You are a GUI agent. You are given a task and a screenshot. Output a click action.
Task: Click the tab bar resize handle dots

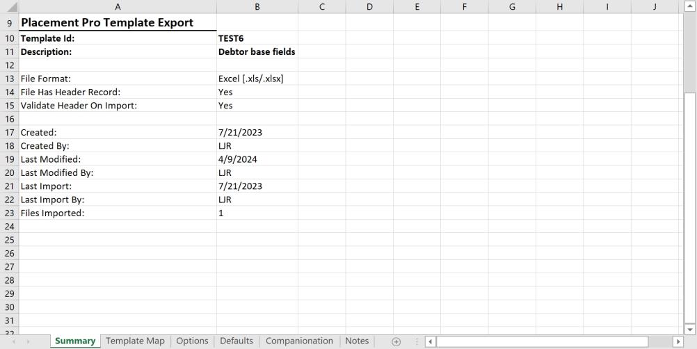[x=416, y=341]
